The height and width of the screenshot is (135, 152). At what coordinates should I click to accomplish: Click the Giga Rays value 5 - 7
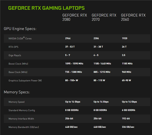click(x=68, y=55)
